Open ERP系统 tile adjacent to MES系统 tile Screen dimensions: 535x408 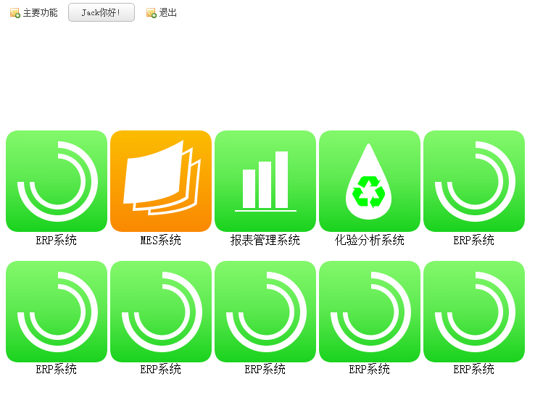(57, 181)
